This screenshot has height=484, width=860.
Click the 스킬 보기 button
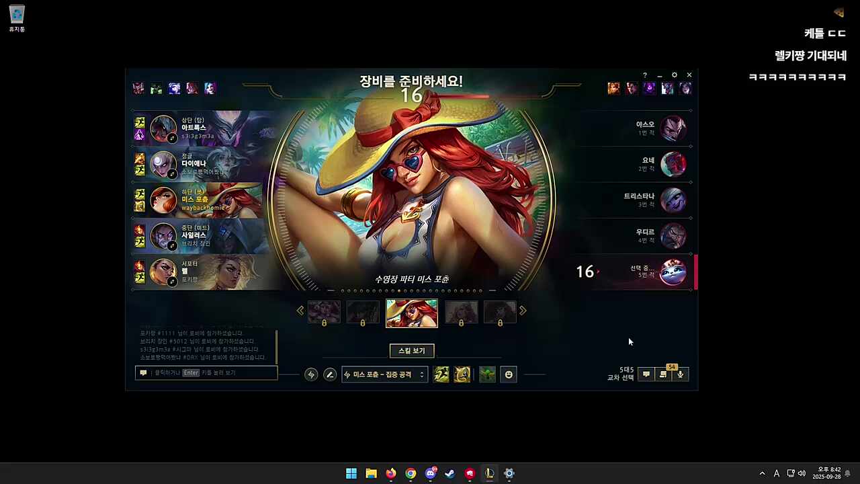pos(412,350)
